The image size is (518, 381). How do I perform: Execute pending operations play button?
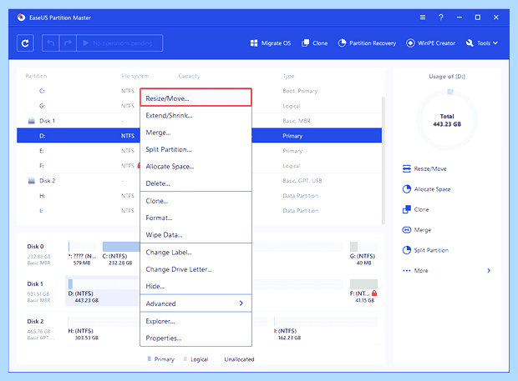tap(119, 43)
